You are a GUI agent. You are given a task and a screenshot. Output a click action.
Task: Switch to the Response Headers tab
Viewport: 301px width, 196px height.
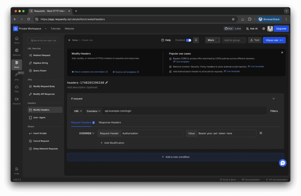pyautogui.click(x=110, y=123)
